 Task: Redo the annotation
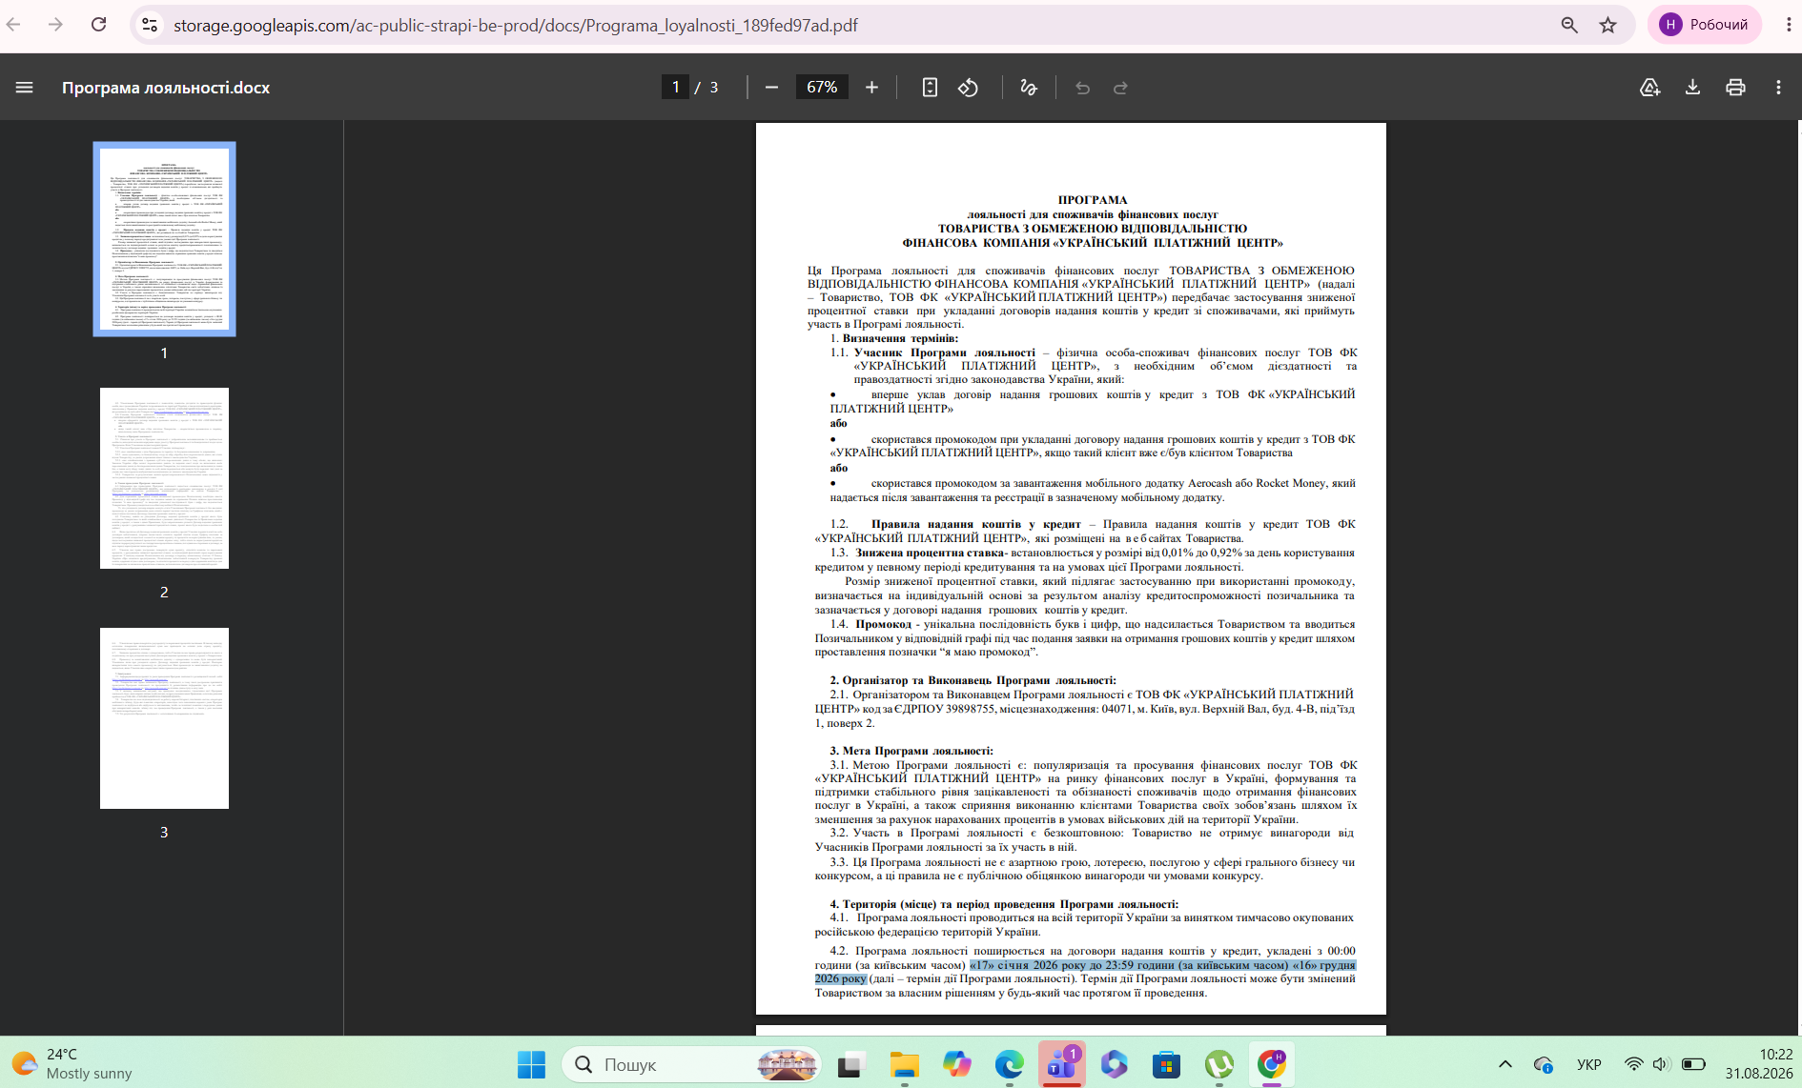click(1121, 88)
